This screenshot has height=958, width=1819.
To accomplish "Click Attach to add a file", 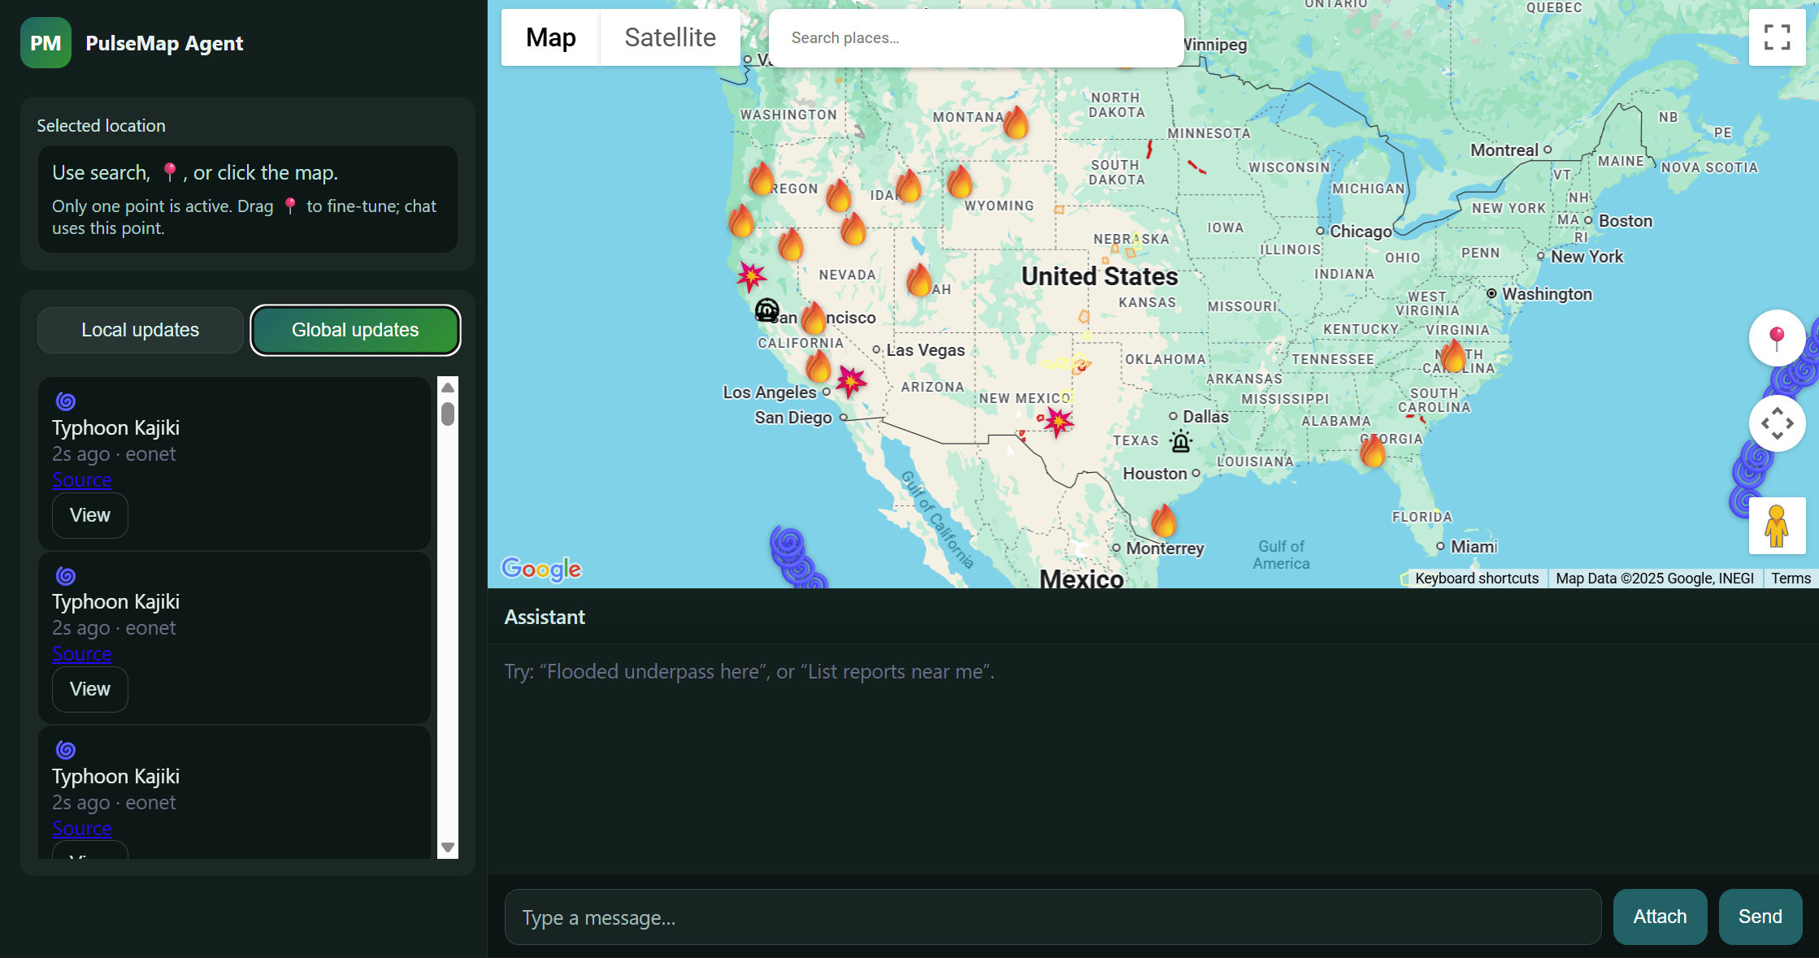I will pos(1660,917).
